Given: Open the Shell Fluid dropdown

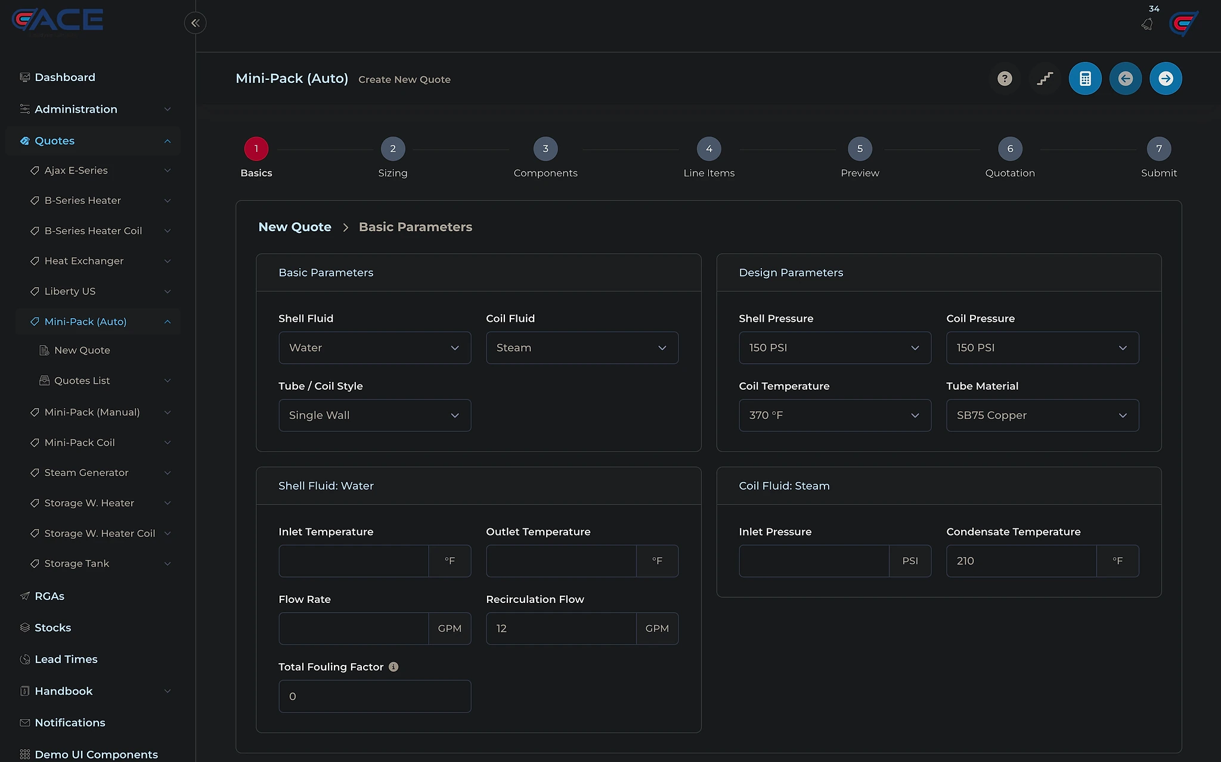Looking at the screenshot, I should pos(374,348).
